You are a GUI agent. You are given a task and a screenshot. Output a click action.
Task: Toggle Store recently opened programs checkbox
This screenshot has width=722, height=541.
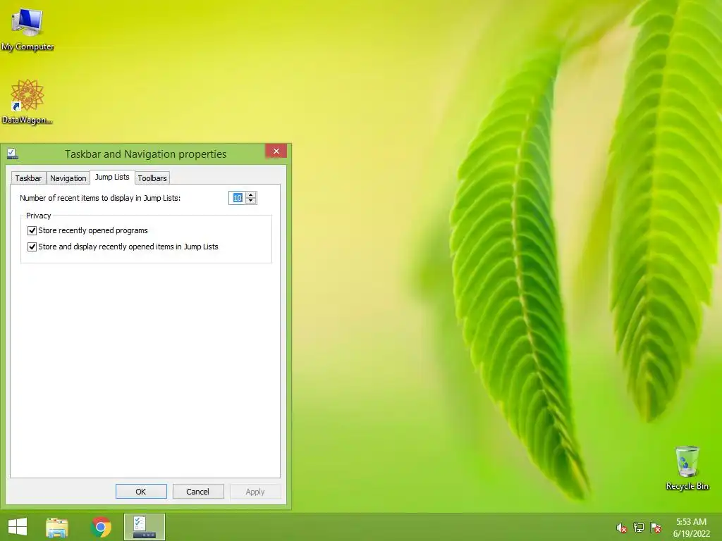[x=32, y=230]
